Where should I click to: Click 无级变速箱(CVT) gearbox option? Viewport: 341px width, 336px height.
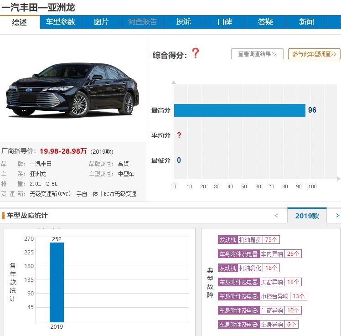coord(50,194)
